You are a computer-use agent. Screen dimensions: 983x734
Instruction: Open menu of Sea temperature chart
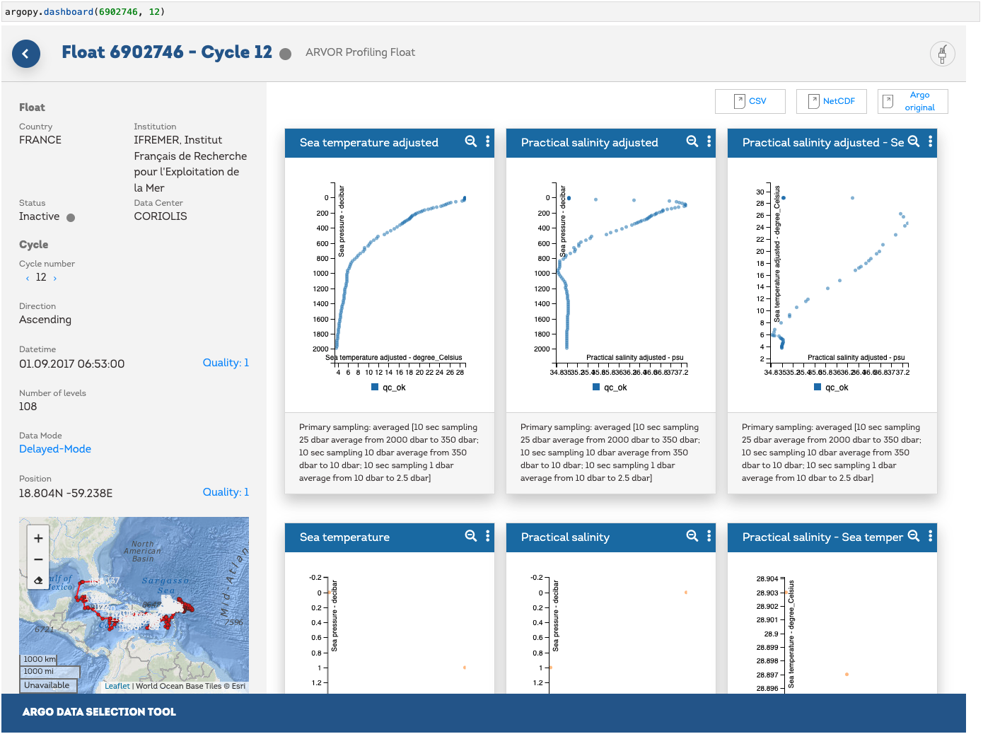point(488,536)
